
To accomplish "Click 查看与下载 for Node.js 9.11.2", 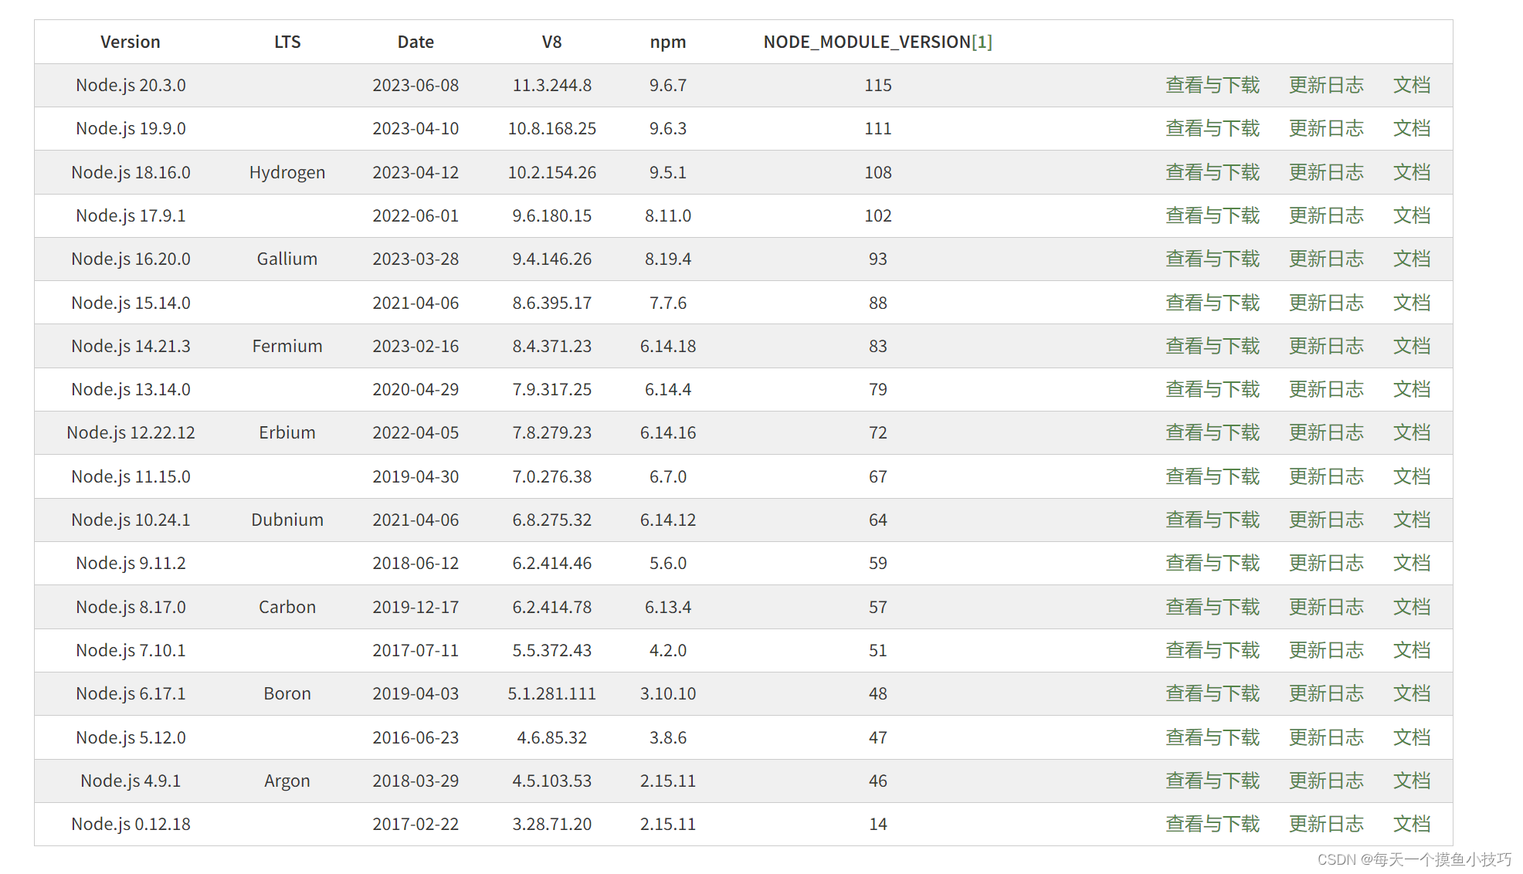I will point(1213,563).
